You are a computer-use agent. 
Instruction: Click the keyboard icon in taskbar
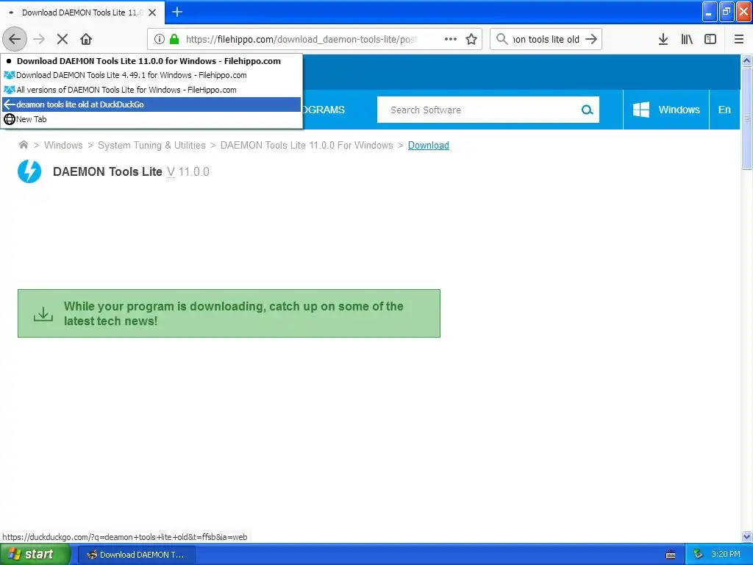671,555
